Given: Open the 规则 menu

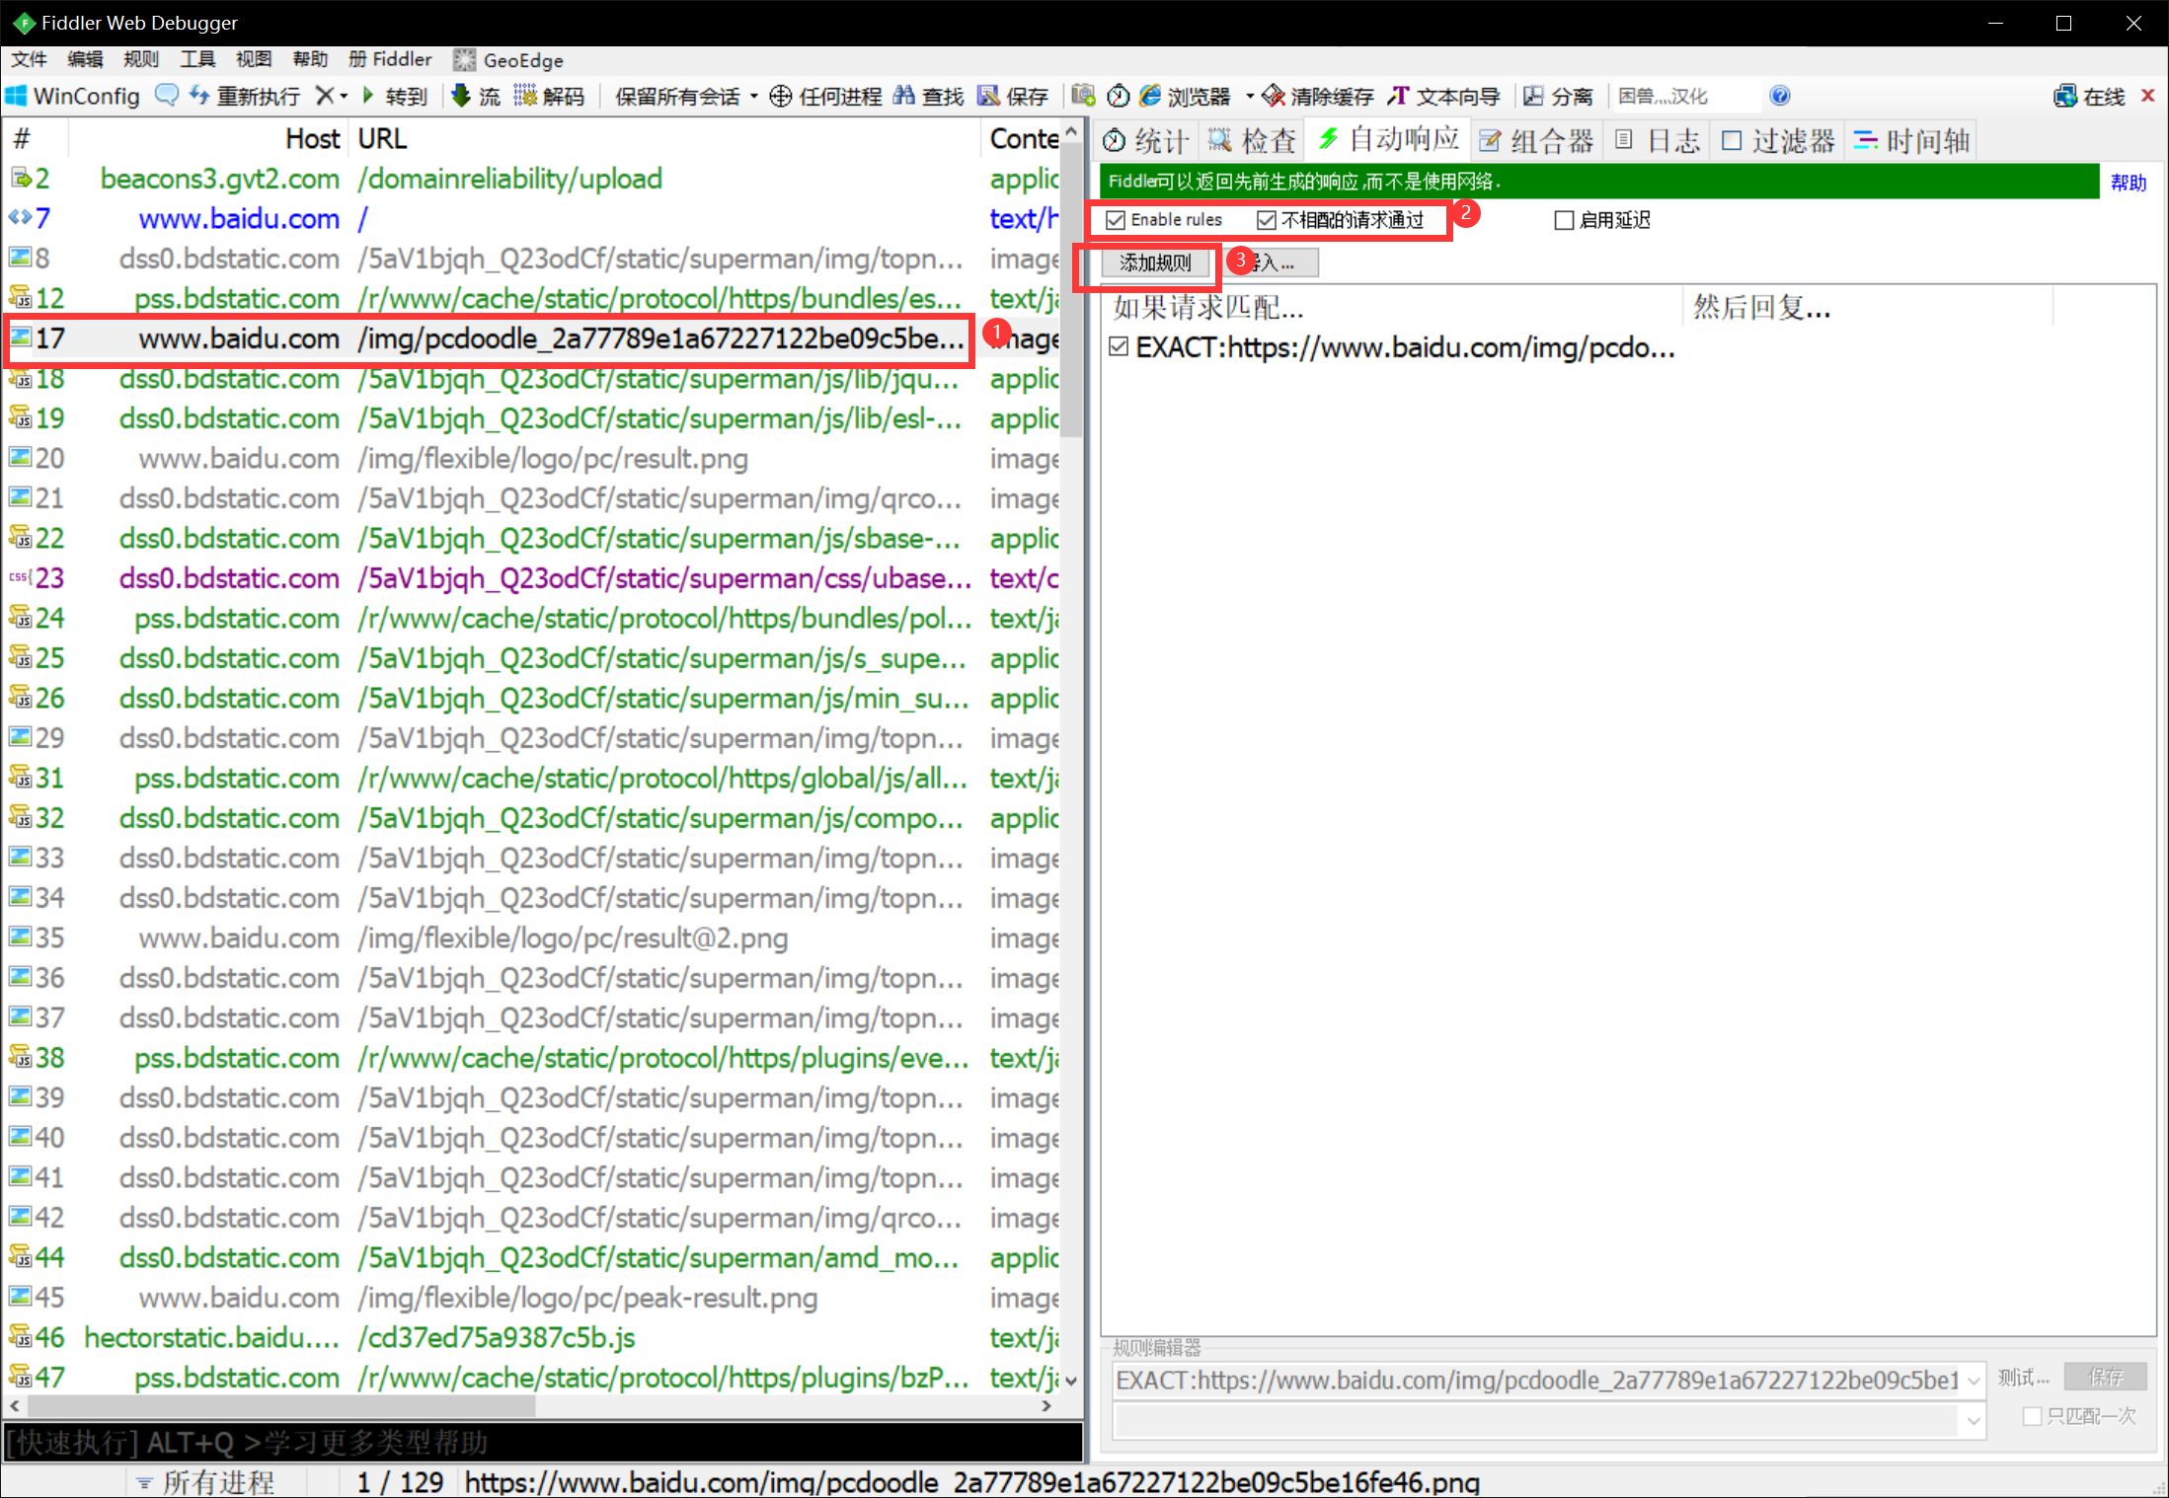Looking at the screenshot, I should (x=140, y=59).
